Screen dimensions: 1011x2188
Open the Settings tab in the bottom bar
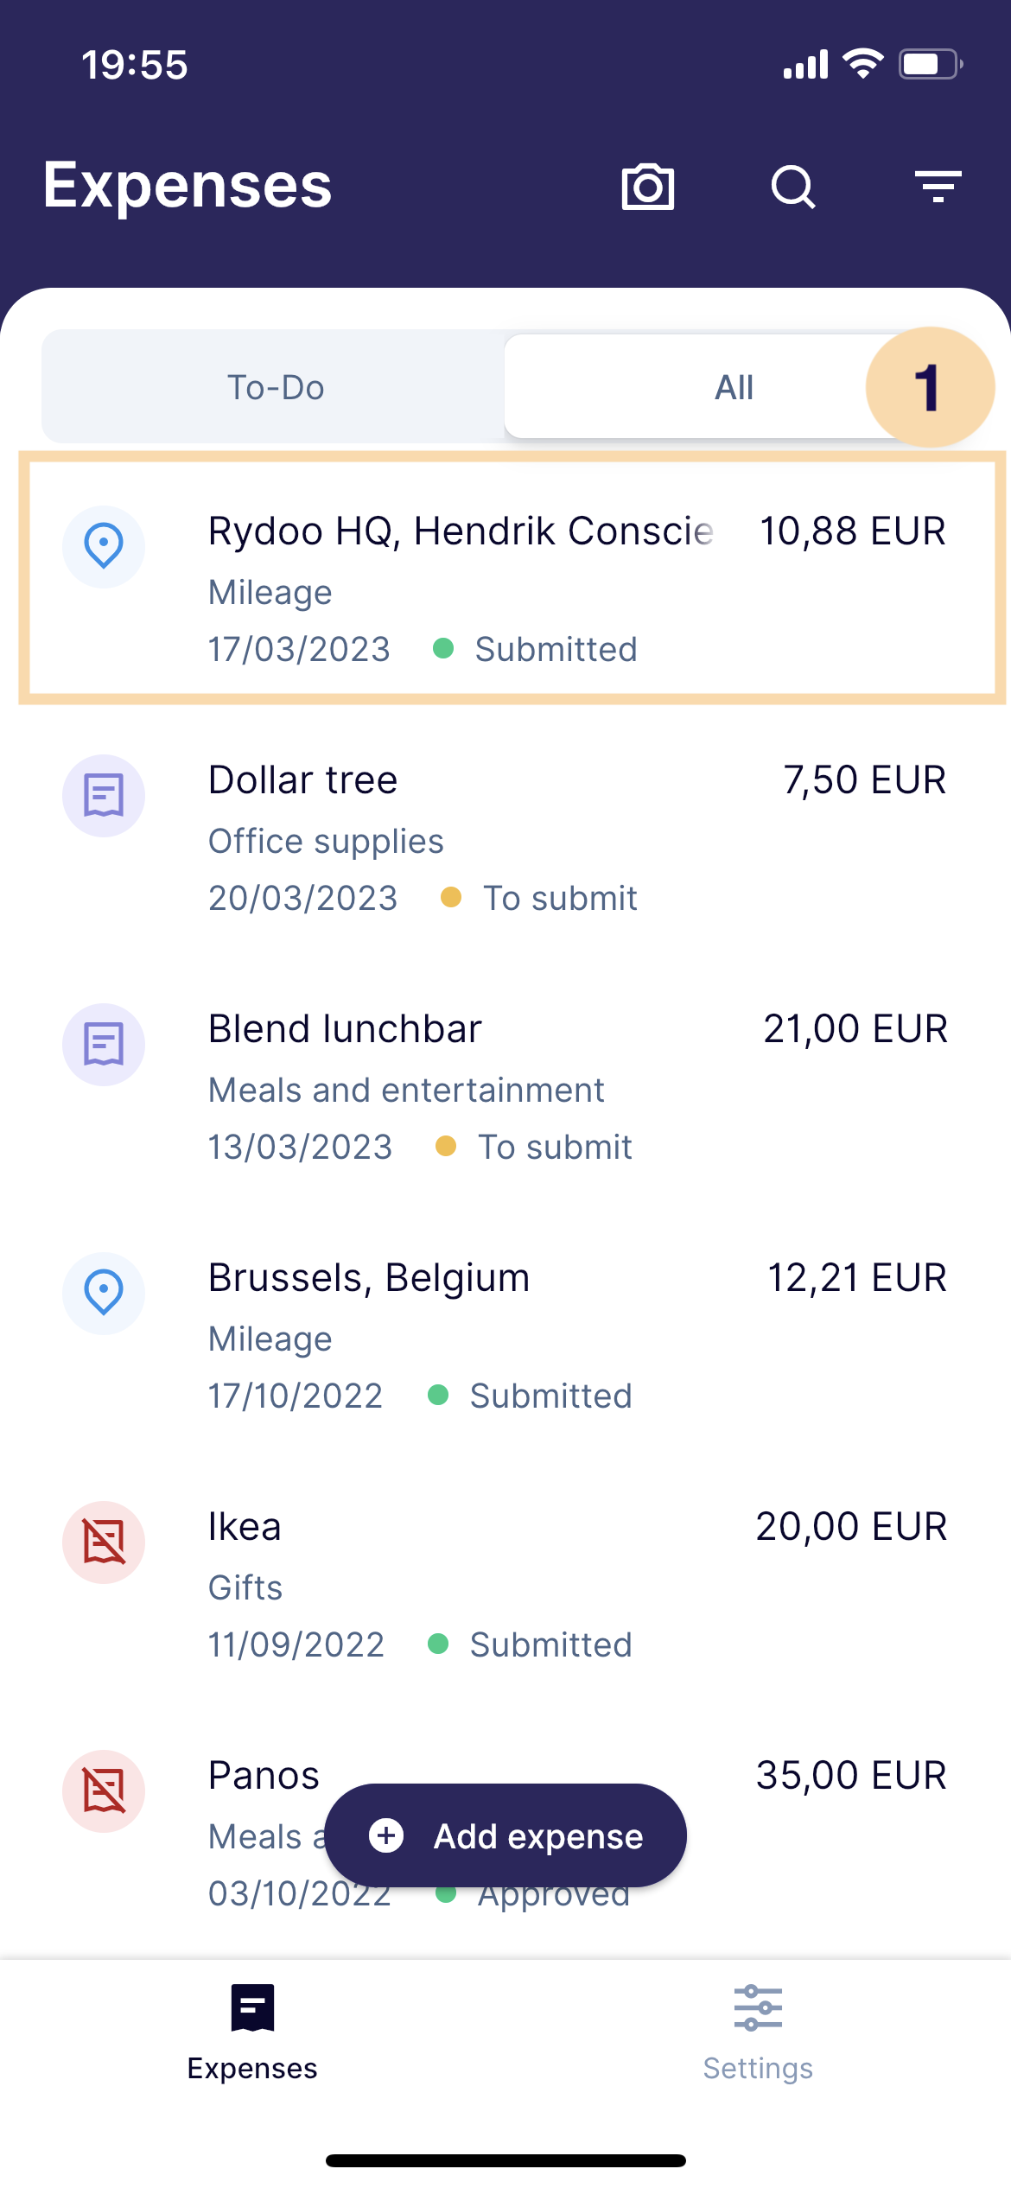pyautogui.click(x=758, y=2032)
